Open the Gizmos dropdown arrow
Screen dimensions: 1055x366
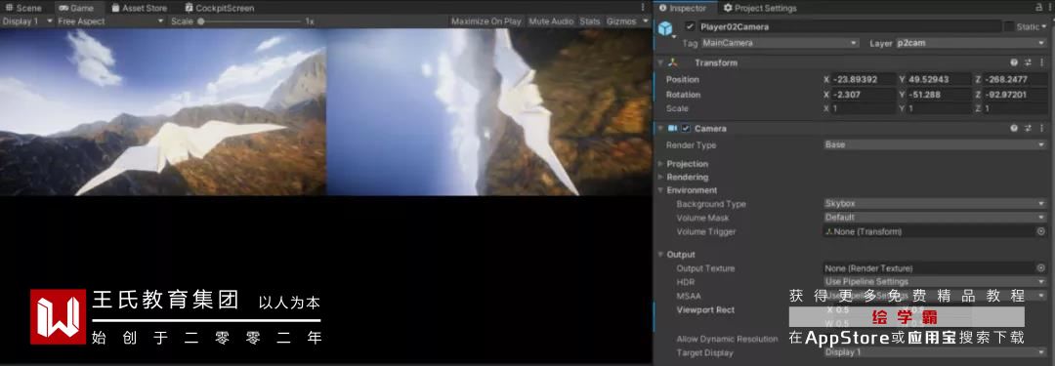(646, 21)
